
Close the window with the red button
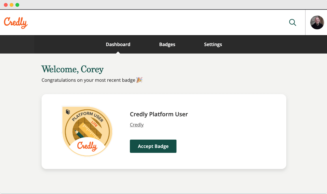pos(6,5)
